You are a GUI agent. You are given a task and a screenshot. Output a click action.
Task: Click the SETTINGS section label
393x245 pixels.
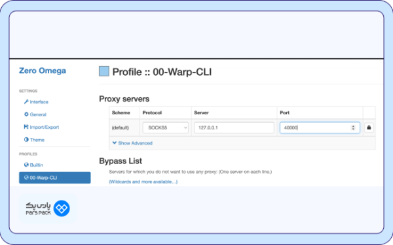click(x=28, y=91)
